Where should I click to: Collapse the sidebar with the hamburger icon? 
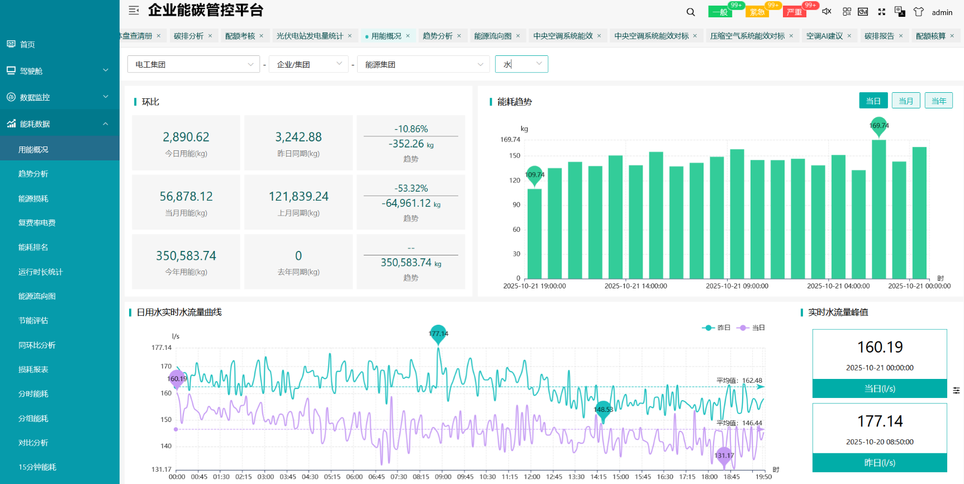pos(134,10)
